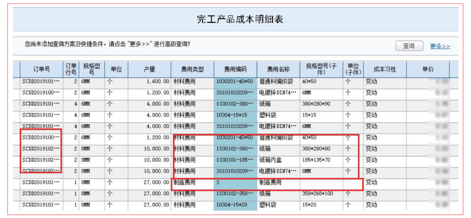Select the 订单号 column header

coord(42,69)
